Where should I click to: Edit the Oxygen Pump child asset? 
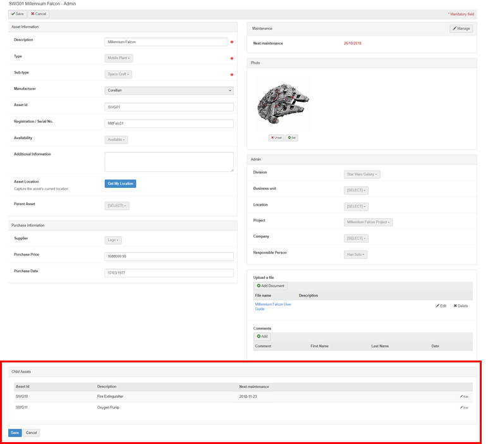tap(464, 408)
